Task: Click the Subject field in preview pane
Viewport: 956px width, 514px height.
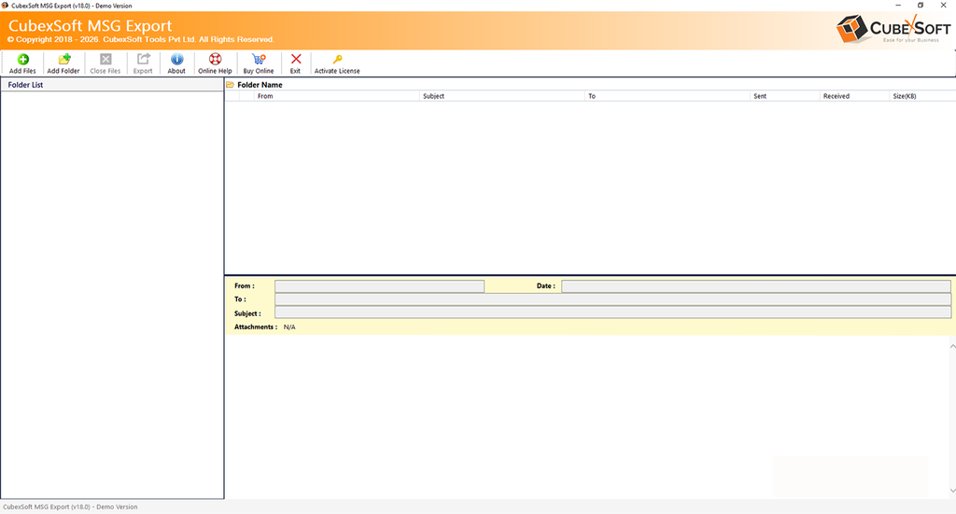Action: point(612,313)
